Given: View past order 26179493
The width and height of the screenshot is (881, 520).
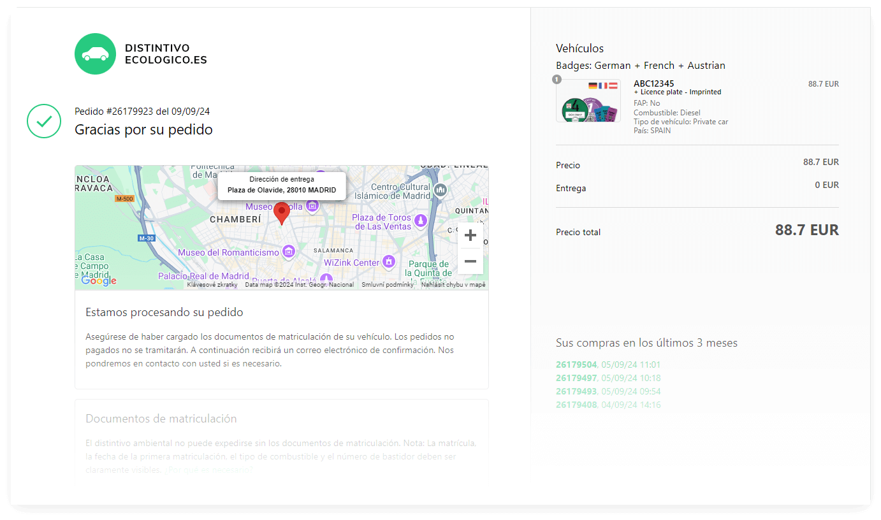Looking at the screenshot, I should point(576,391).
